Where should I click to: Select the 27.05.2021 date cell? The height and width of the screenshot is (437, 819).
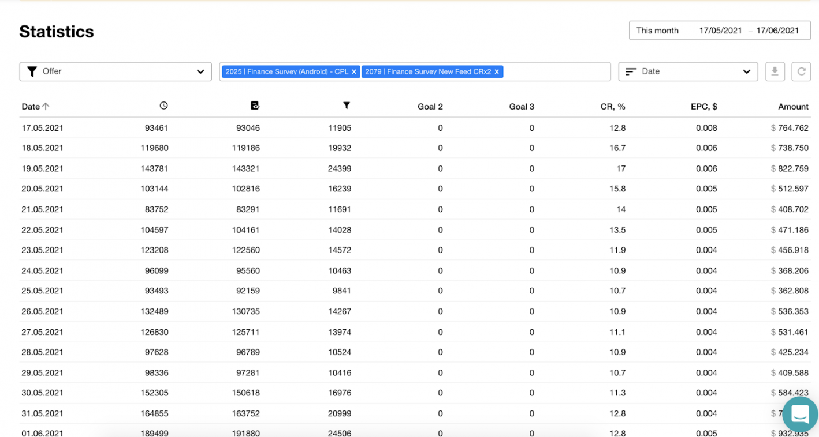(42, 332)
